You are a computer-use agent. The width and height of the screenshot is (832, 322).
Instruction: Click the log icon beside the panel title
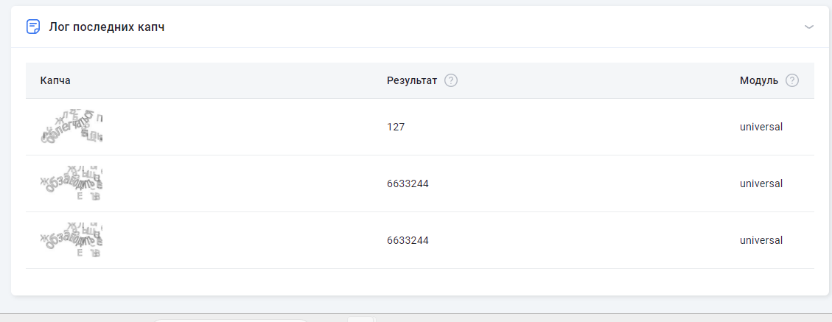33,27
